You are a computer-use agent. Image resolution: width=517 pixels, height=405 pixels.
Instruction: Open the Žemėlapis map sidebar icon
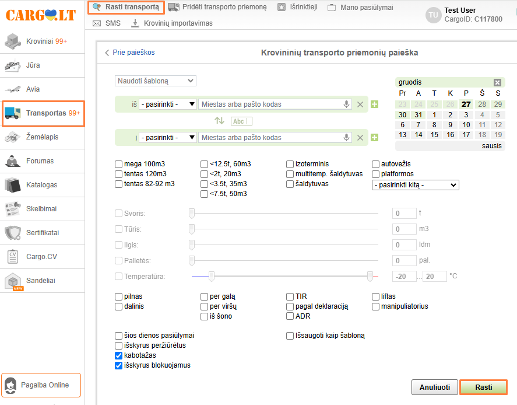(x=13, y=137)
